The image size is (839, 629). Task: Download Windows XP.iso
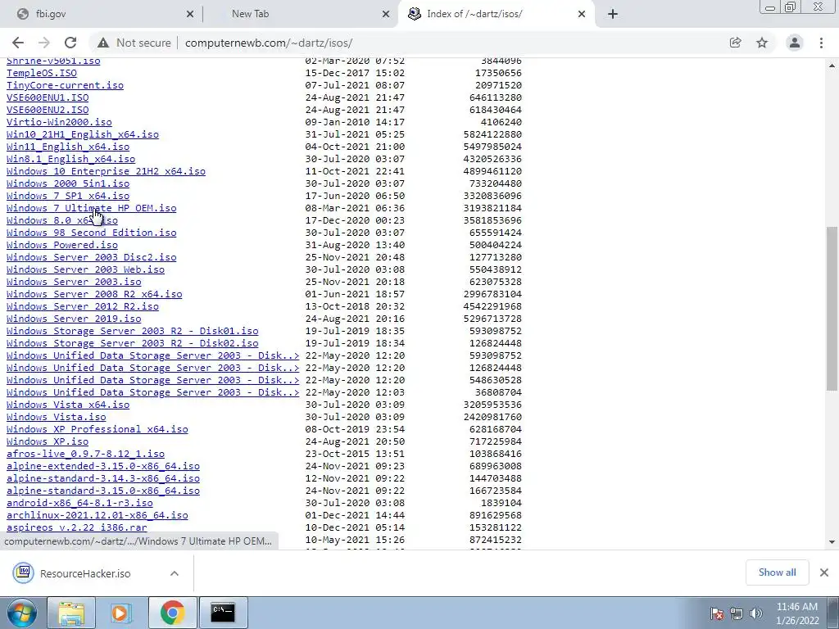[x=48, y=441]
